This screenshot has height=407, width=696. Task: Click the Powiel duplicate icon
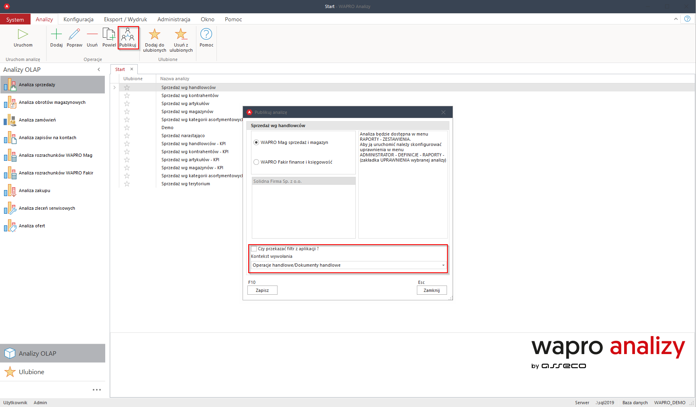tap(109, 34)
